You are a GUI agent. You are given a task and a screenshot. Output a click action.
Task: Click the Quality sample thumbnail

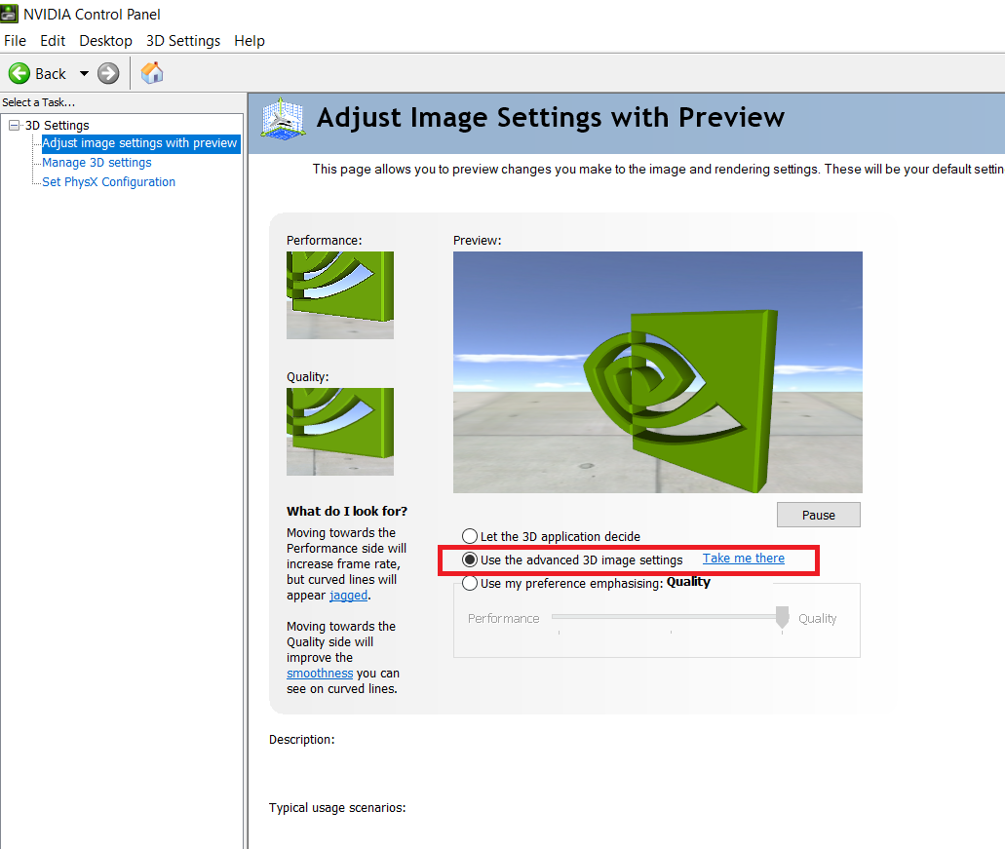click(x=340, y=432)
